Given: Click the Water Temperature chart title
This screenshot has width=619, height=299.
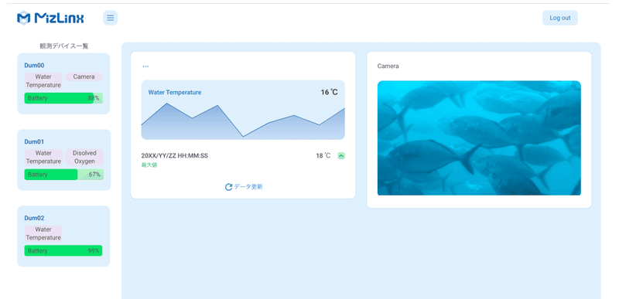Looking at the screenshot, I should (x=175, y=93).
